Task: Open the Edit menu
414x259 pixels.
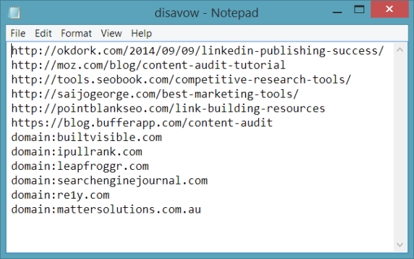Action: 43,33
